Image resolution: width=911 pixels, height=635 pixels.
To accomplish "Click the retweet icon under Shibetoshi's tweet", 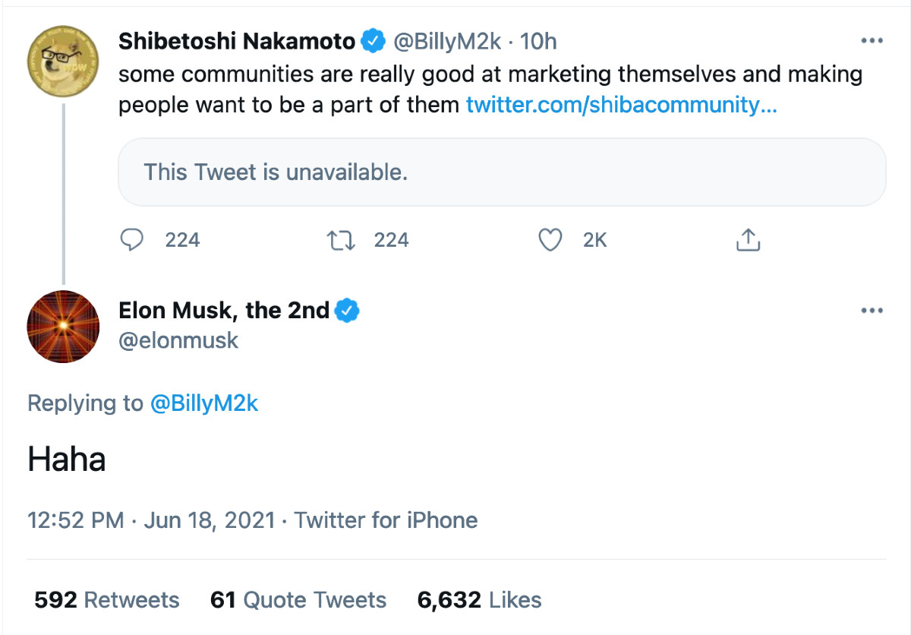I will pos(339,240).
